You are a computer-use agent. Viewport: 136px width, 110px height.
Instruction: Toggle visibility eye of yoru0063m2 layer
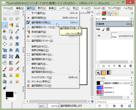[x=99, y=36]
